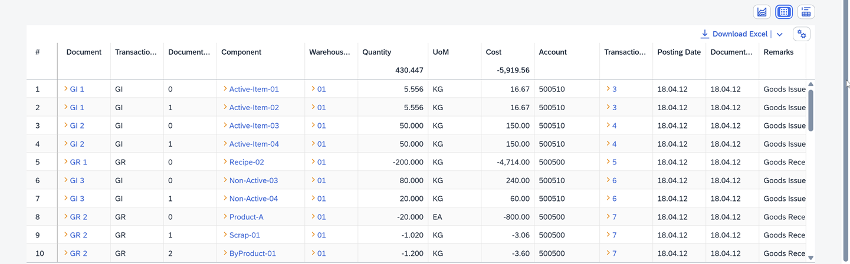This screenshot has height=264, width=850.
Task: Switch to chart view
Action: click(x=762, y=12)
